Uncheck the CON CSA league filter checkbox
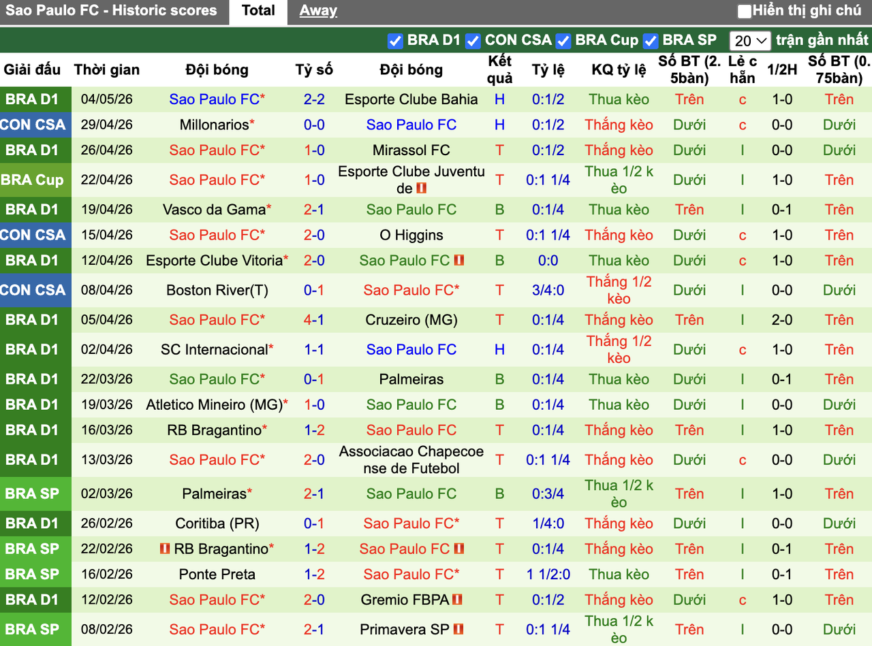872x646 pixels. [473, 41]
